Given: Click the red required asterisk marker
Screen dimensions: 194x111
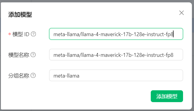Looking at the screenshot, I should point(9,34).
